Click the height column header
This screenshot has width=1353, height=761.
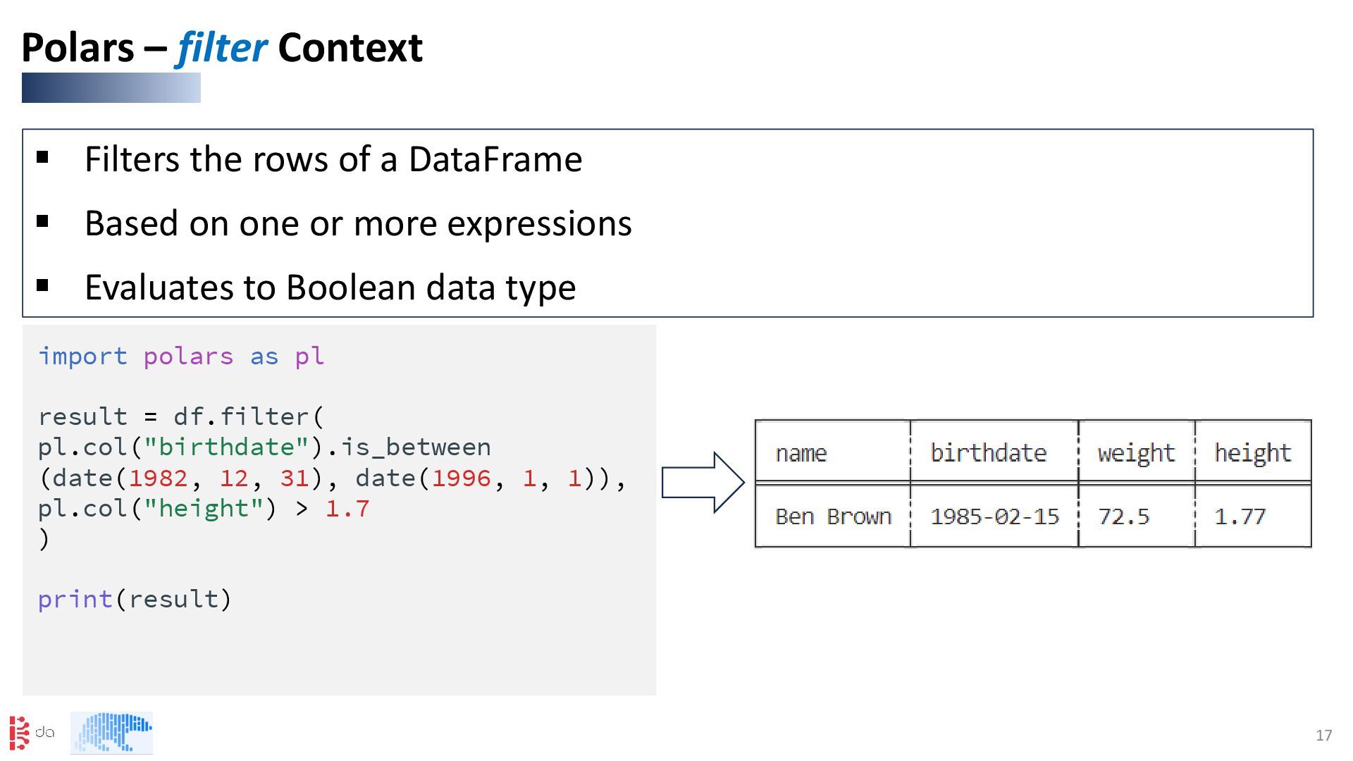click(x=1252, y=453)
